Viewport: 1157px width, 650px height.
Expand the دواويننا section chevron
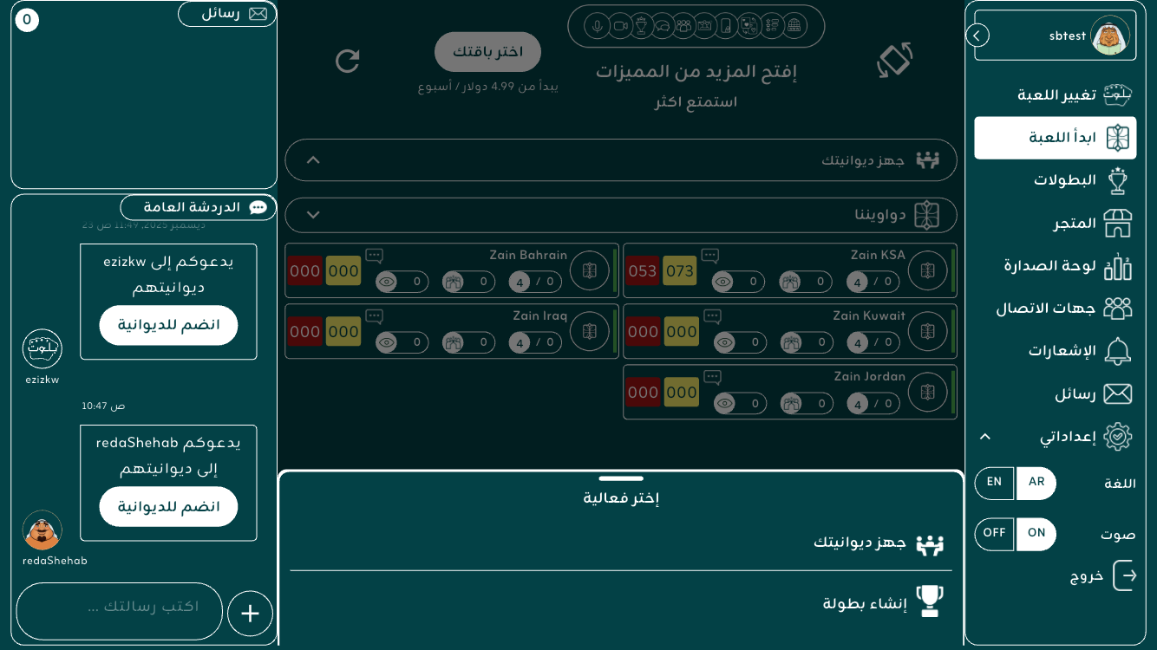click(x=314, y=215)
